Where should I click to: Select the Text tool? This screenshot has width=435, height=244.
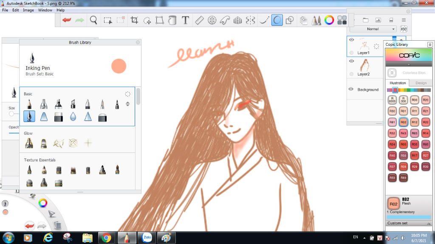click(x=185, y=20)
